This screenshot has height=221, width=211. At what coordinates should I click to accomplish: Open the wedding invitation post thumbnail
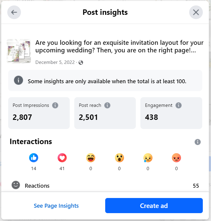click(x=19, y=51)
